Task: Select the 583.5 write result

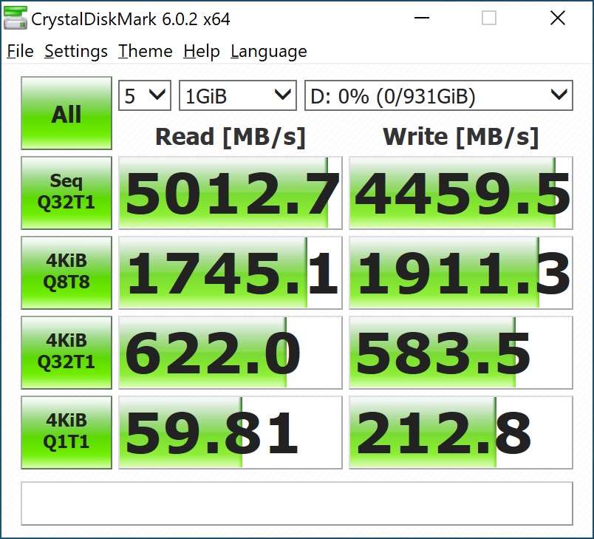Action: click(x=461, y=353)
